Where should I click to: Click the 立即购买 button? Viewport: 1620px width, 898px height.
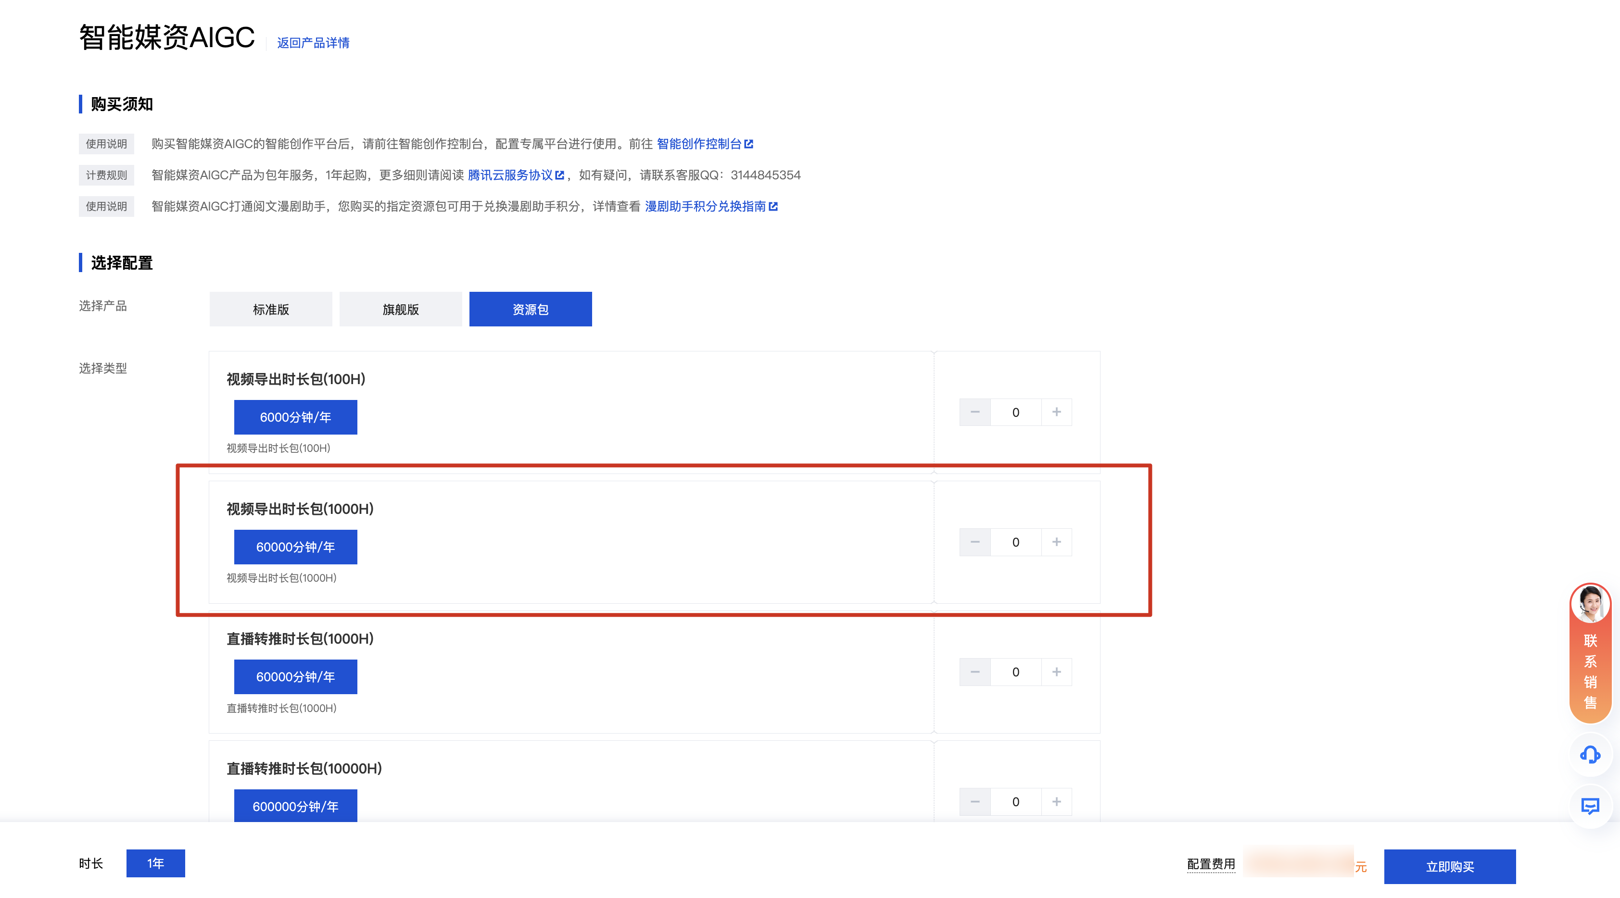1449,866
